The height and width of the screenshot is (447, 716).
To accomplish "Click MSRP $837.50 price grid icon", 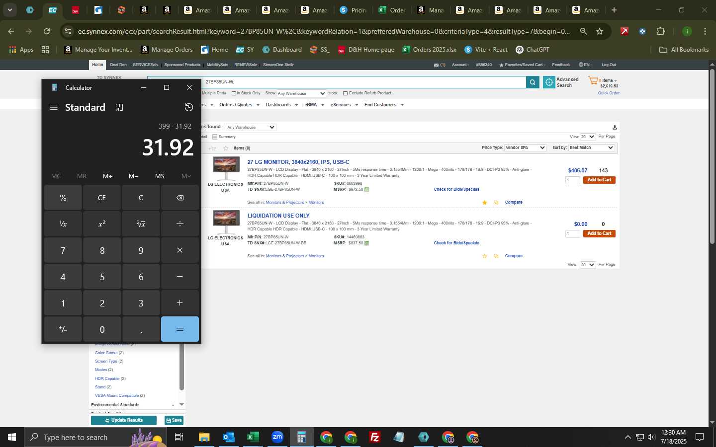I will tap(367, 243).
